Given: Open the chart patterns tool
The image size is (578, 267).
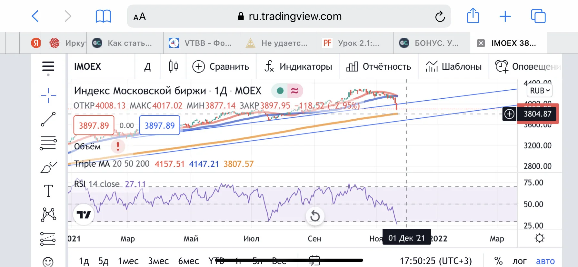Looking at the screenshot, I should 48,215.
